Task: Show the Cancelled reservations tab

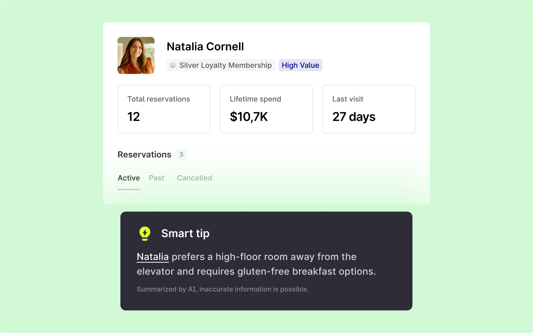Action: (x=195, y=178)
